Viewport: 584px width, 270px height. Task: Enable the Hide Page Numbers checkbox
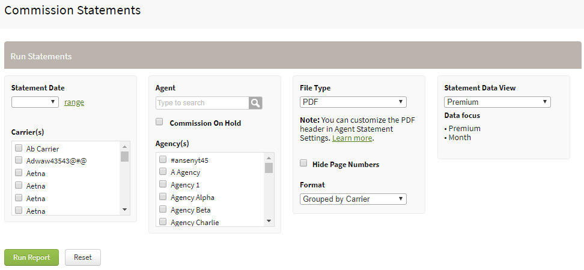303,163
